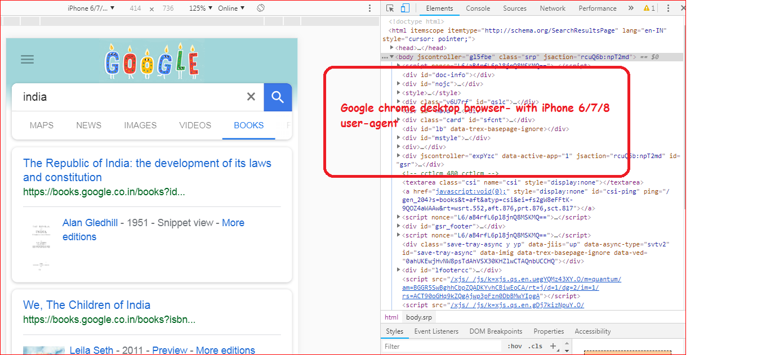Select the Styles sidebar tab
This screenshot has height=355, width=766.
(x=395, y=331)
